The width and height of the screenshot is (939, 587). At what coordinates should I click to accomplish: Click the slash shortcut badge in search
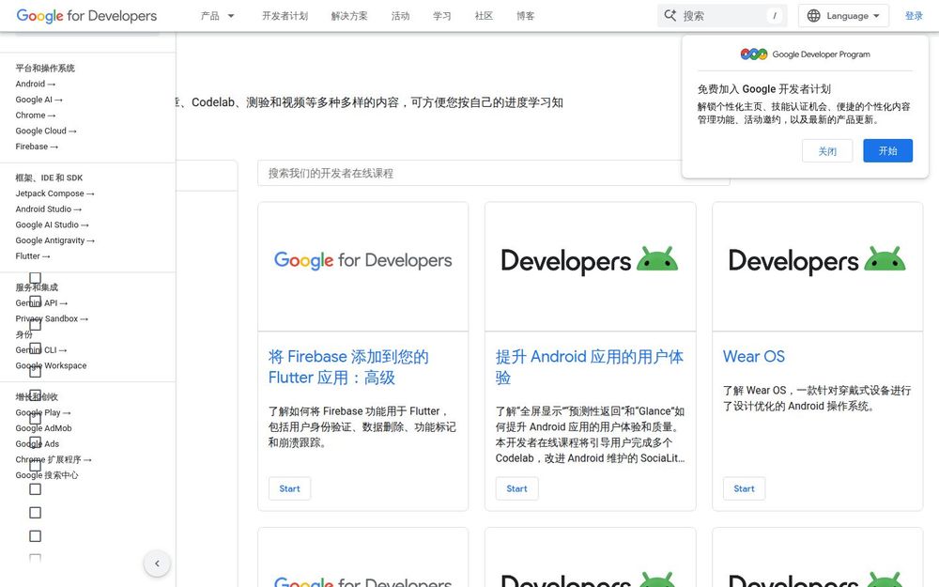[775, 16]
